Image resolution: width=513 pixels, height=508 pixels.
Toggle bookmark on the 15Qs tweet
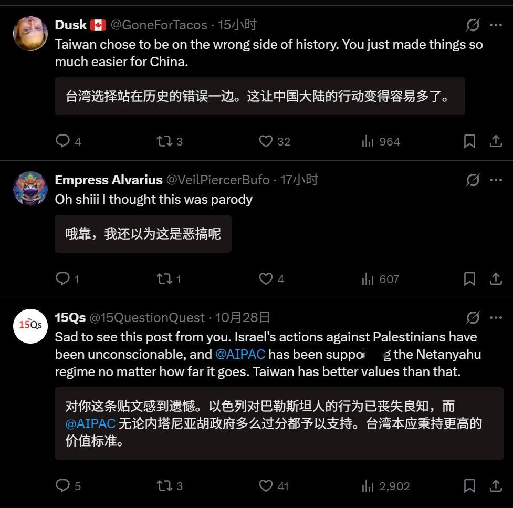click(x=469, y=486)
